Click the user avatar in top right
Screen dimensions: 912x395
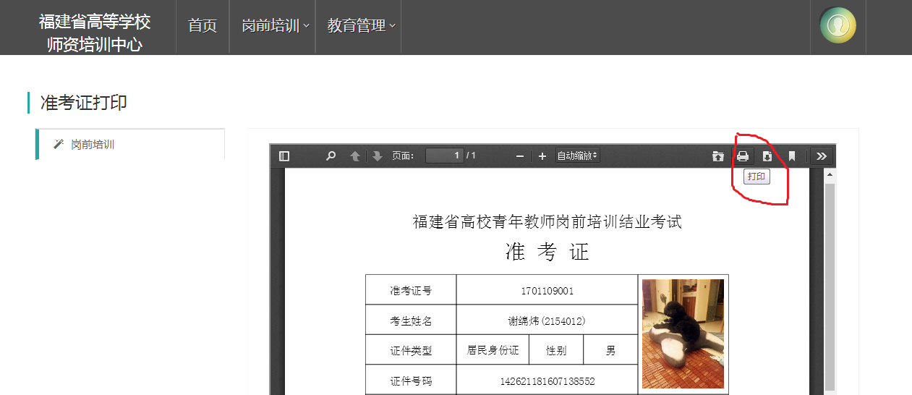[x=838, y=26]
